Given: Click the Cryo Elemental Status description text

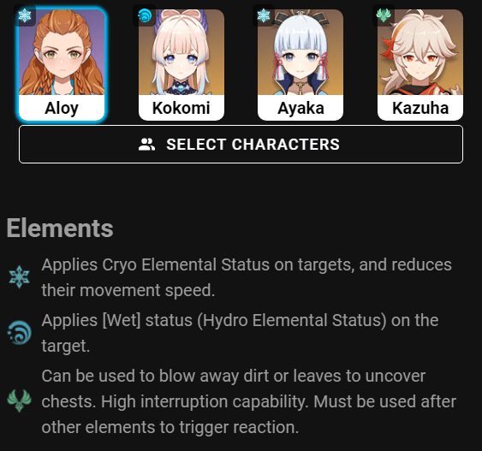Looking at the screenshot, I should 247,277.
